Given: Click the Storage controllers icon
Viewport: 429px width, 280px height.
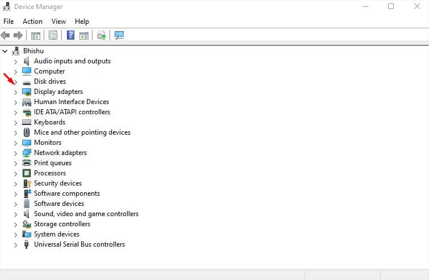Looking at the screenshot, I should point(27,224).
